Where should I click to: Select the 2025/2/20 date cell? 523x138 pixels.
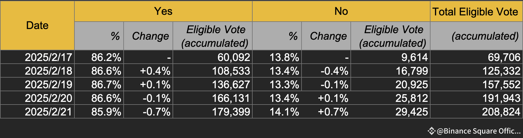(48, 98)
